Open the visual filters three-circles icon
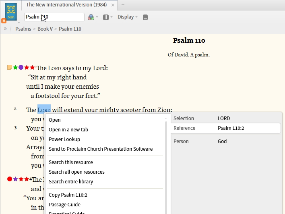Screen dimensions: 285x214 (x=91, y=17)
